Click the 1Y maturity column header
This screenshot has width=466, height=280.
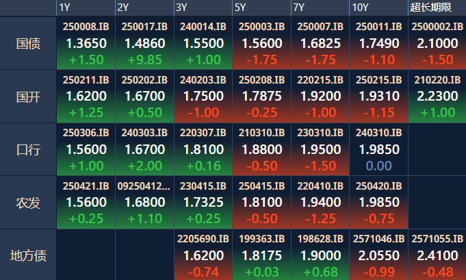65,8
